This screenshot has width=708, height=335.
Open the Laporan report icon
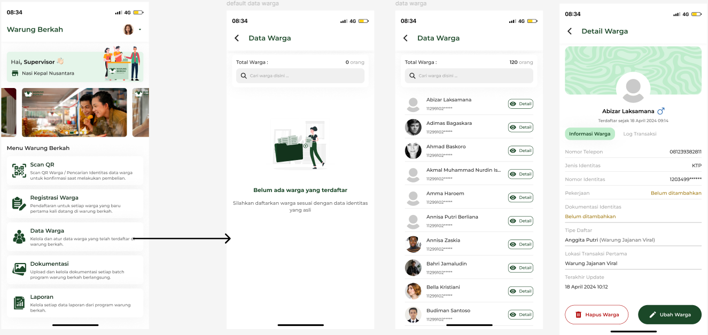tap(19, 303)
